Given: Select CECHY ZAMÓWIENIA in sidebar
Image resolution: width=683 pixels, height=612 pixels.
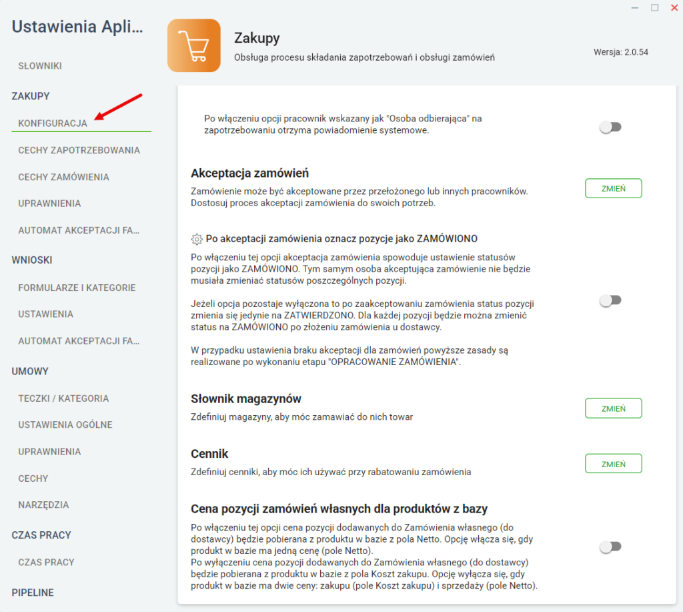Looking at the screenshot, I should click(x=63, y=178).
